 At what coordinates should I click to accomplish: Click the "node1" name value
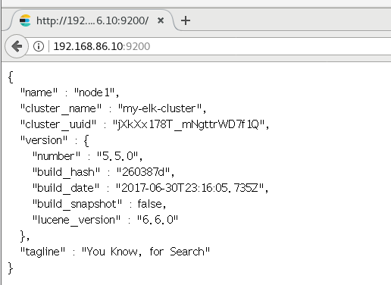coord(97,92)
